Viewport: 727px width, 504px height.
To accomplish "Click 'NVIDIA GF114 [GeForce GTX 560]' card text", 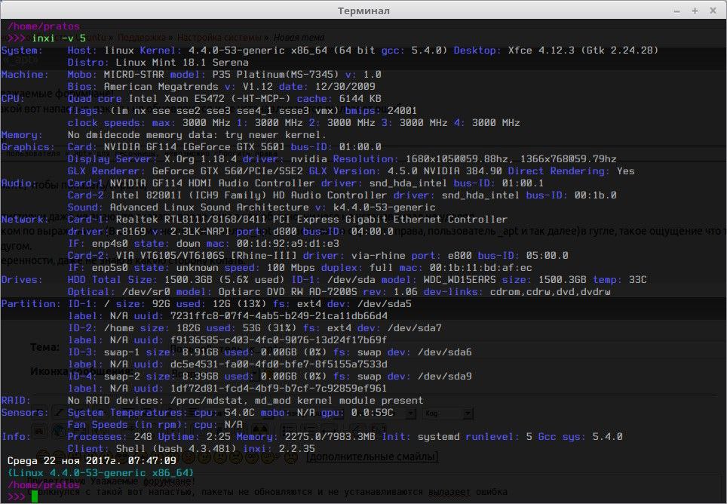I will point(194,146).
